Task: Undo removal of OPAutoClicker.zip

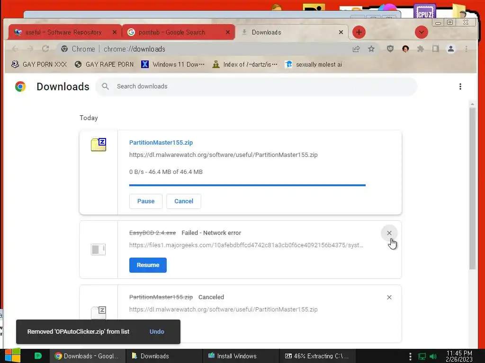Action: click(x=157, y=331)
